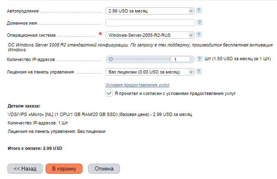Click help icon next to Лицензия на панель управления
Screen dimensions: 277x179
(x=199, y=71)
